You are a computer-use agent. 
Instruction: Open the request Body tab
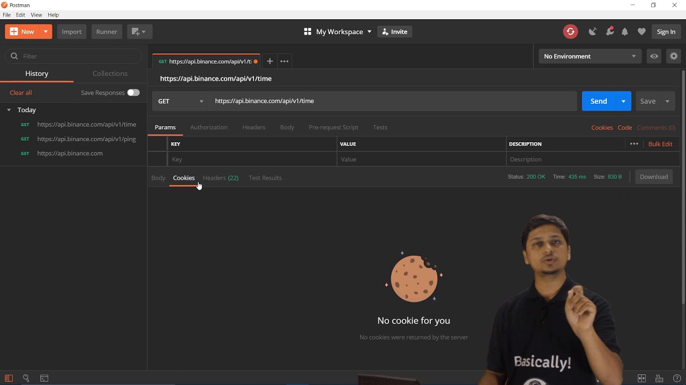click(287, 127)
